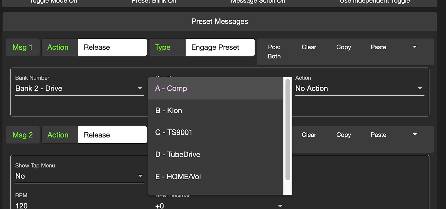Click the preset list scrollbar
This screenshot has width=446, height=209.
pos(288,129)
